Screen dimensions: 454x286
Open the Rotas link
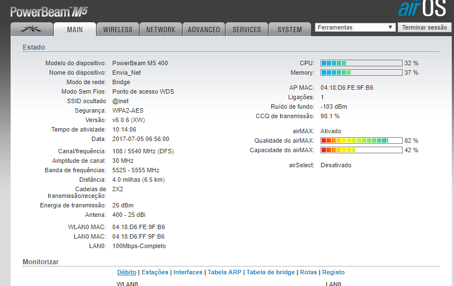tap(308, 272)
